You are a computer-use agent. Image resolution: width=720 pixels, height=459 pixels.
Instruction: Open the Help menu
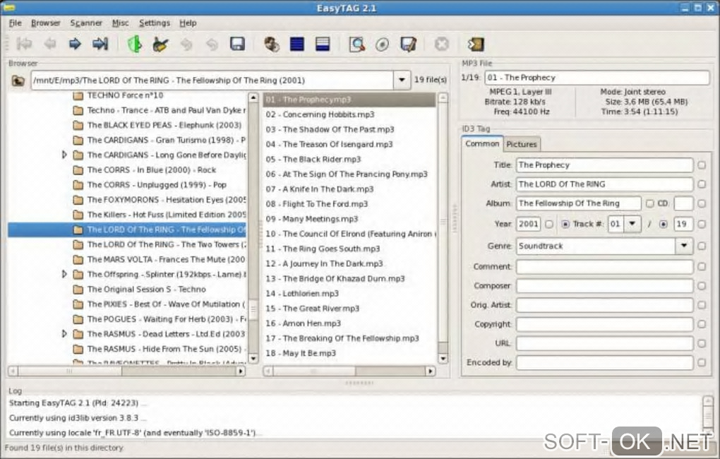pos(188,23)
